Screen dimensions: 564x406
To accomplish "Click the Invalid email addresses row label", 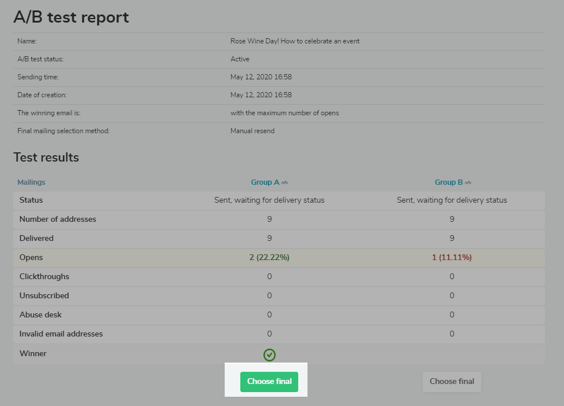I will coord(61,334).
